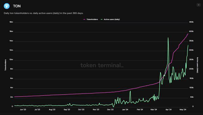Click the Oct '23 x-axis label

pos(81,110)
